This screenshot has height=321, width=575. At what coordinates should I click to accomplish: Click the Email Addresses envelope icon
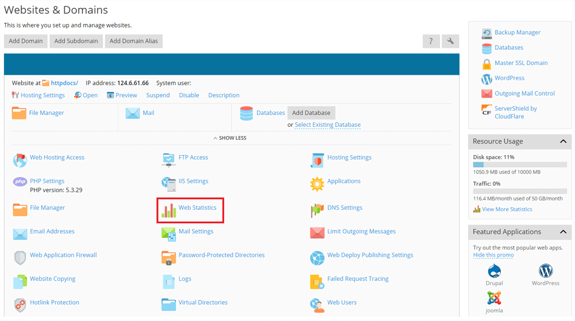(x=20, y=234)
